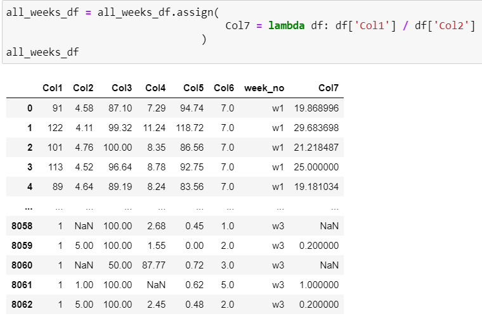Click the Col3 value 50.00
This screenshot has height=316, width=482.
point(120,265)
